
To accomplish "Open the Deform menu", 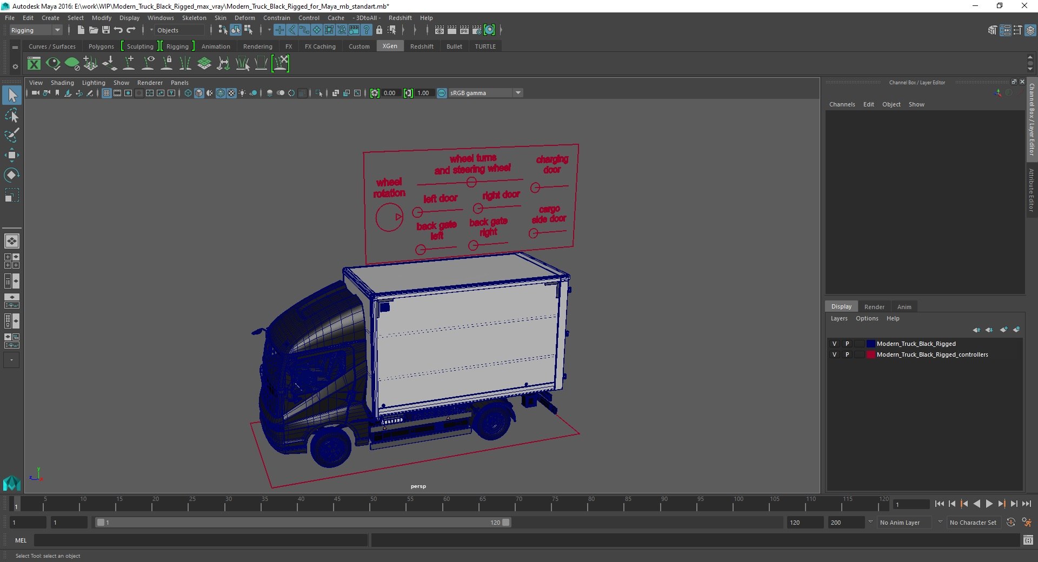I will pyautogui.click(x=244, y=18).
